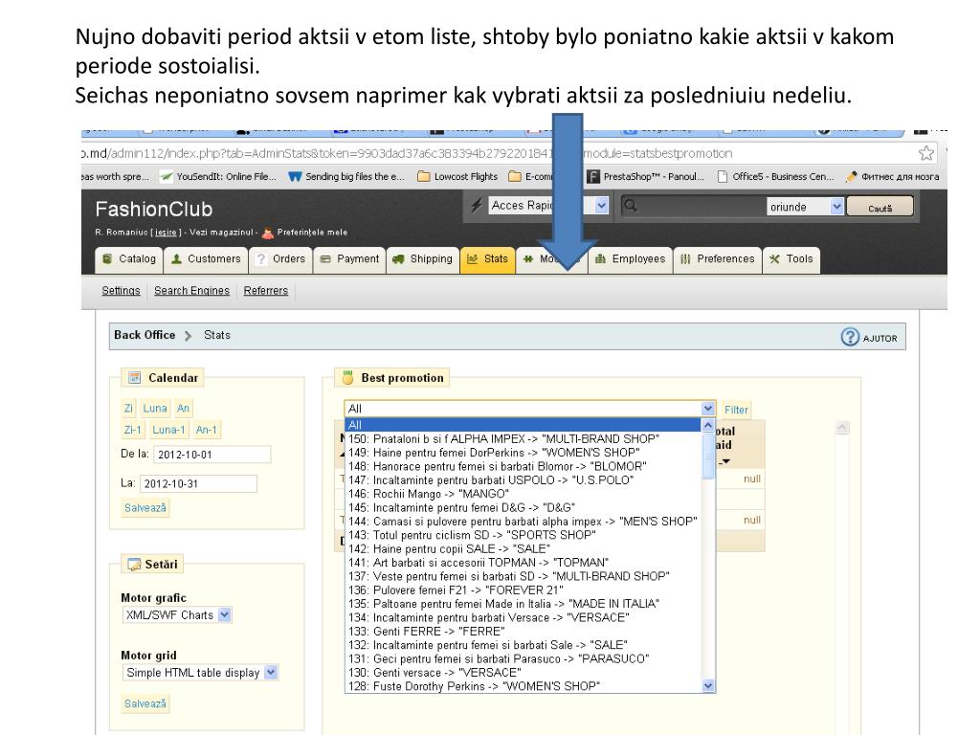Click the Filter button
The height and width of the screenshot is (735, 980).
736,410
